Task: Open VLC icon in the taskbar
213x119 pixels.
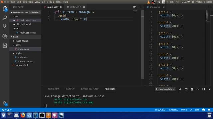Action: tap(48, 115)
